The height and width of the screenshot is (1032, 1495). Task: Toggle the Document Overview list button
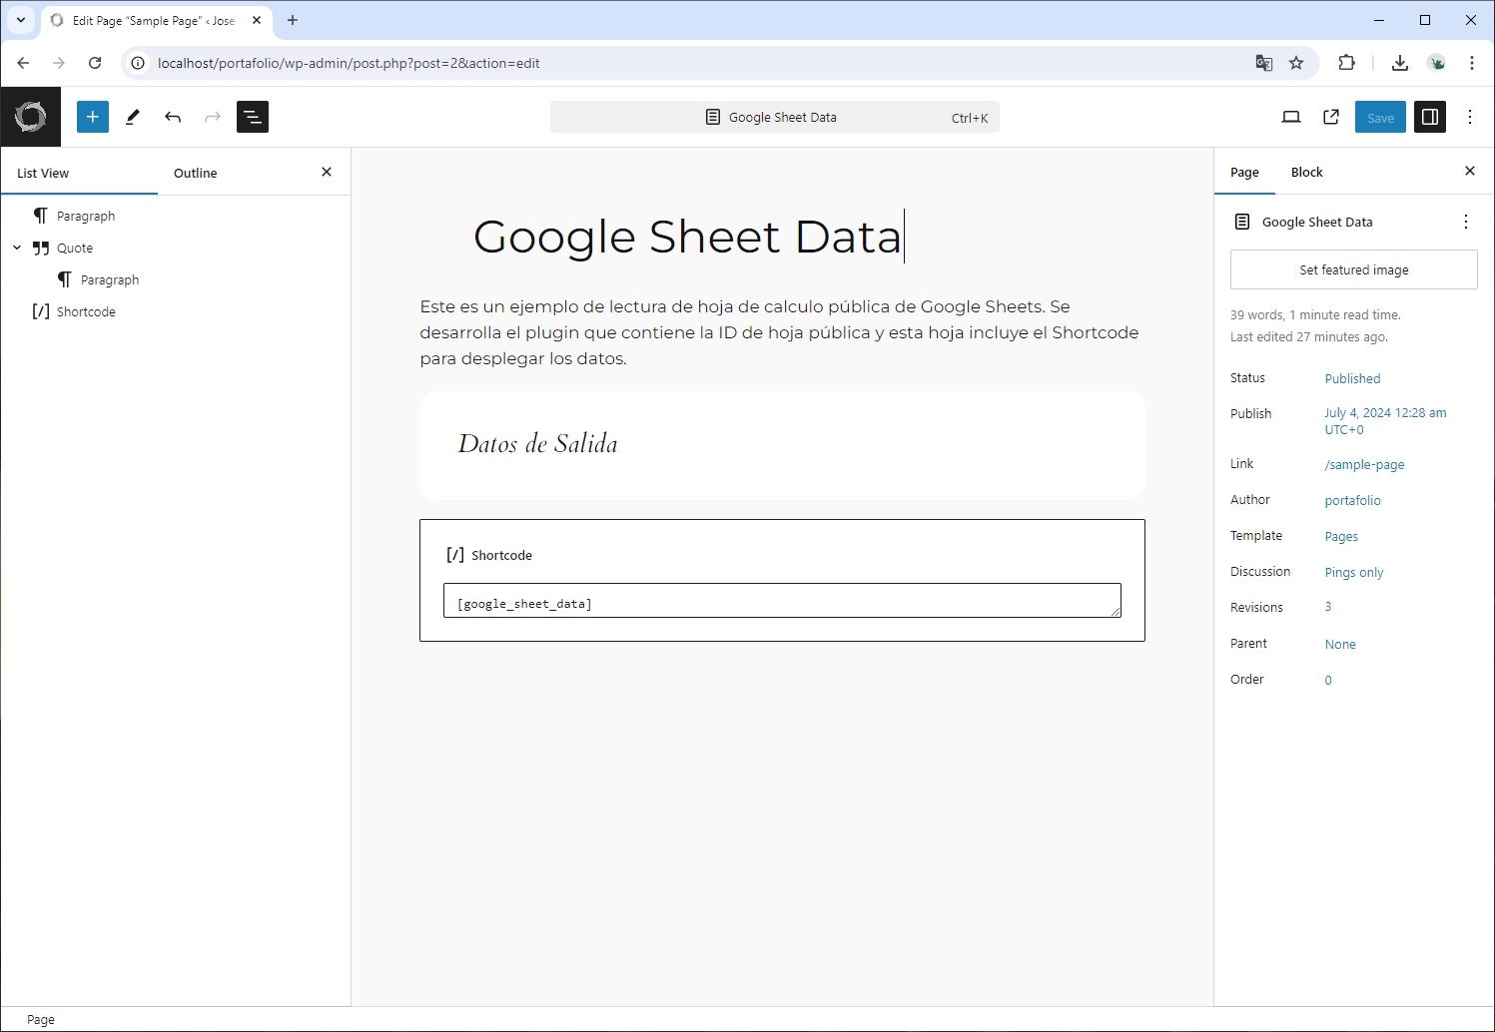(253, 117)
